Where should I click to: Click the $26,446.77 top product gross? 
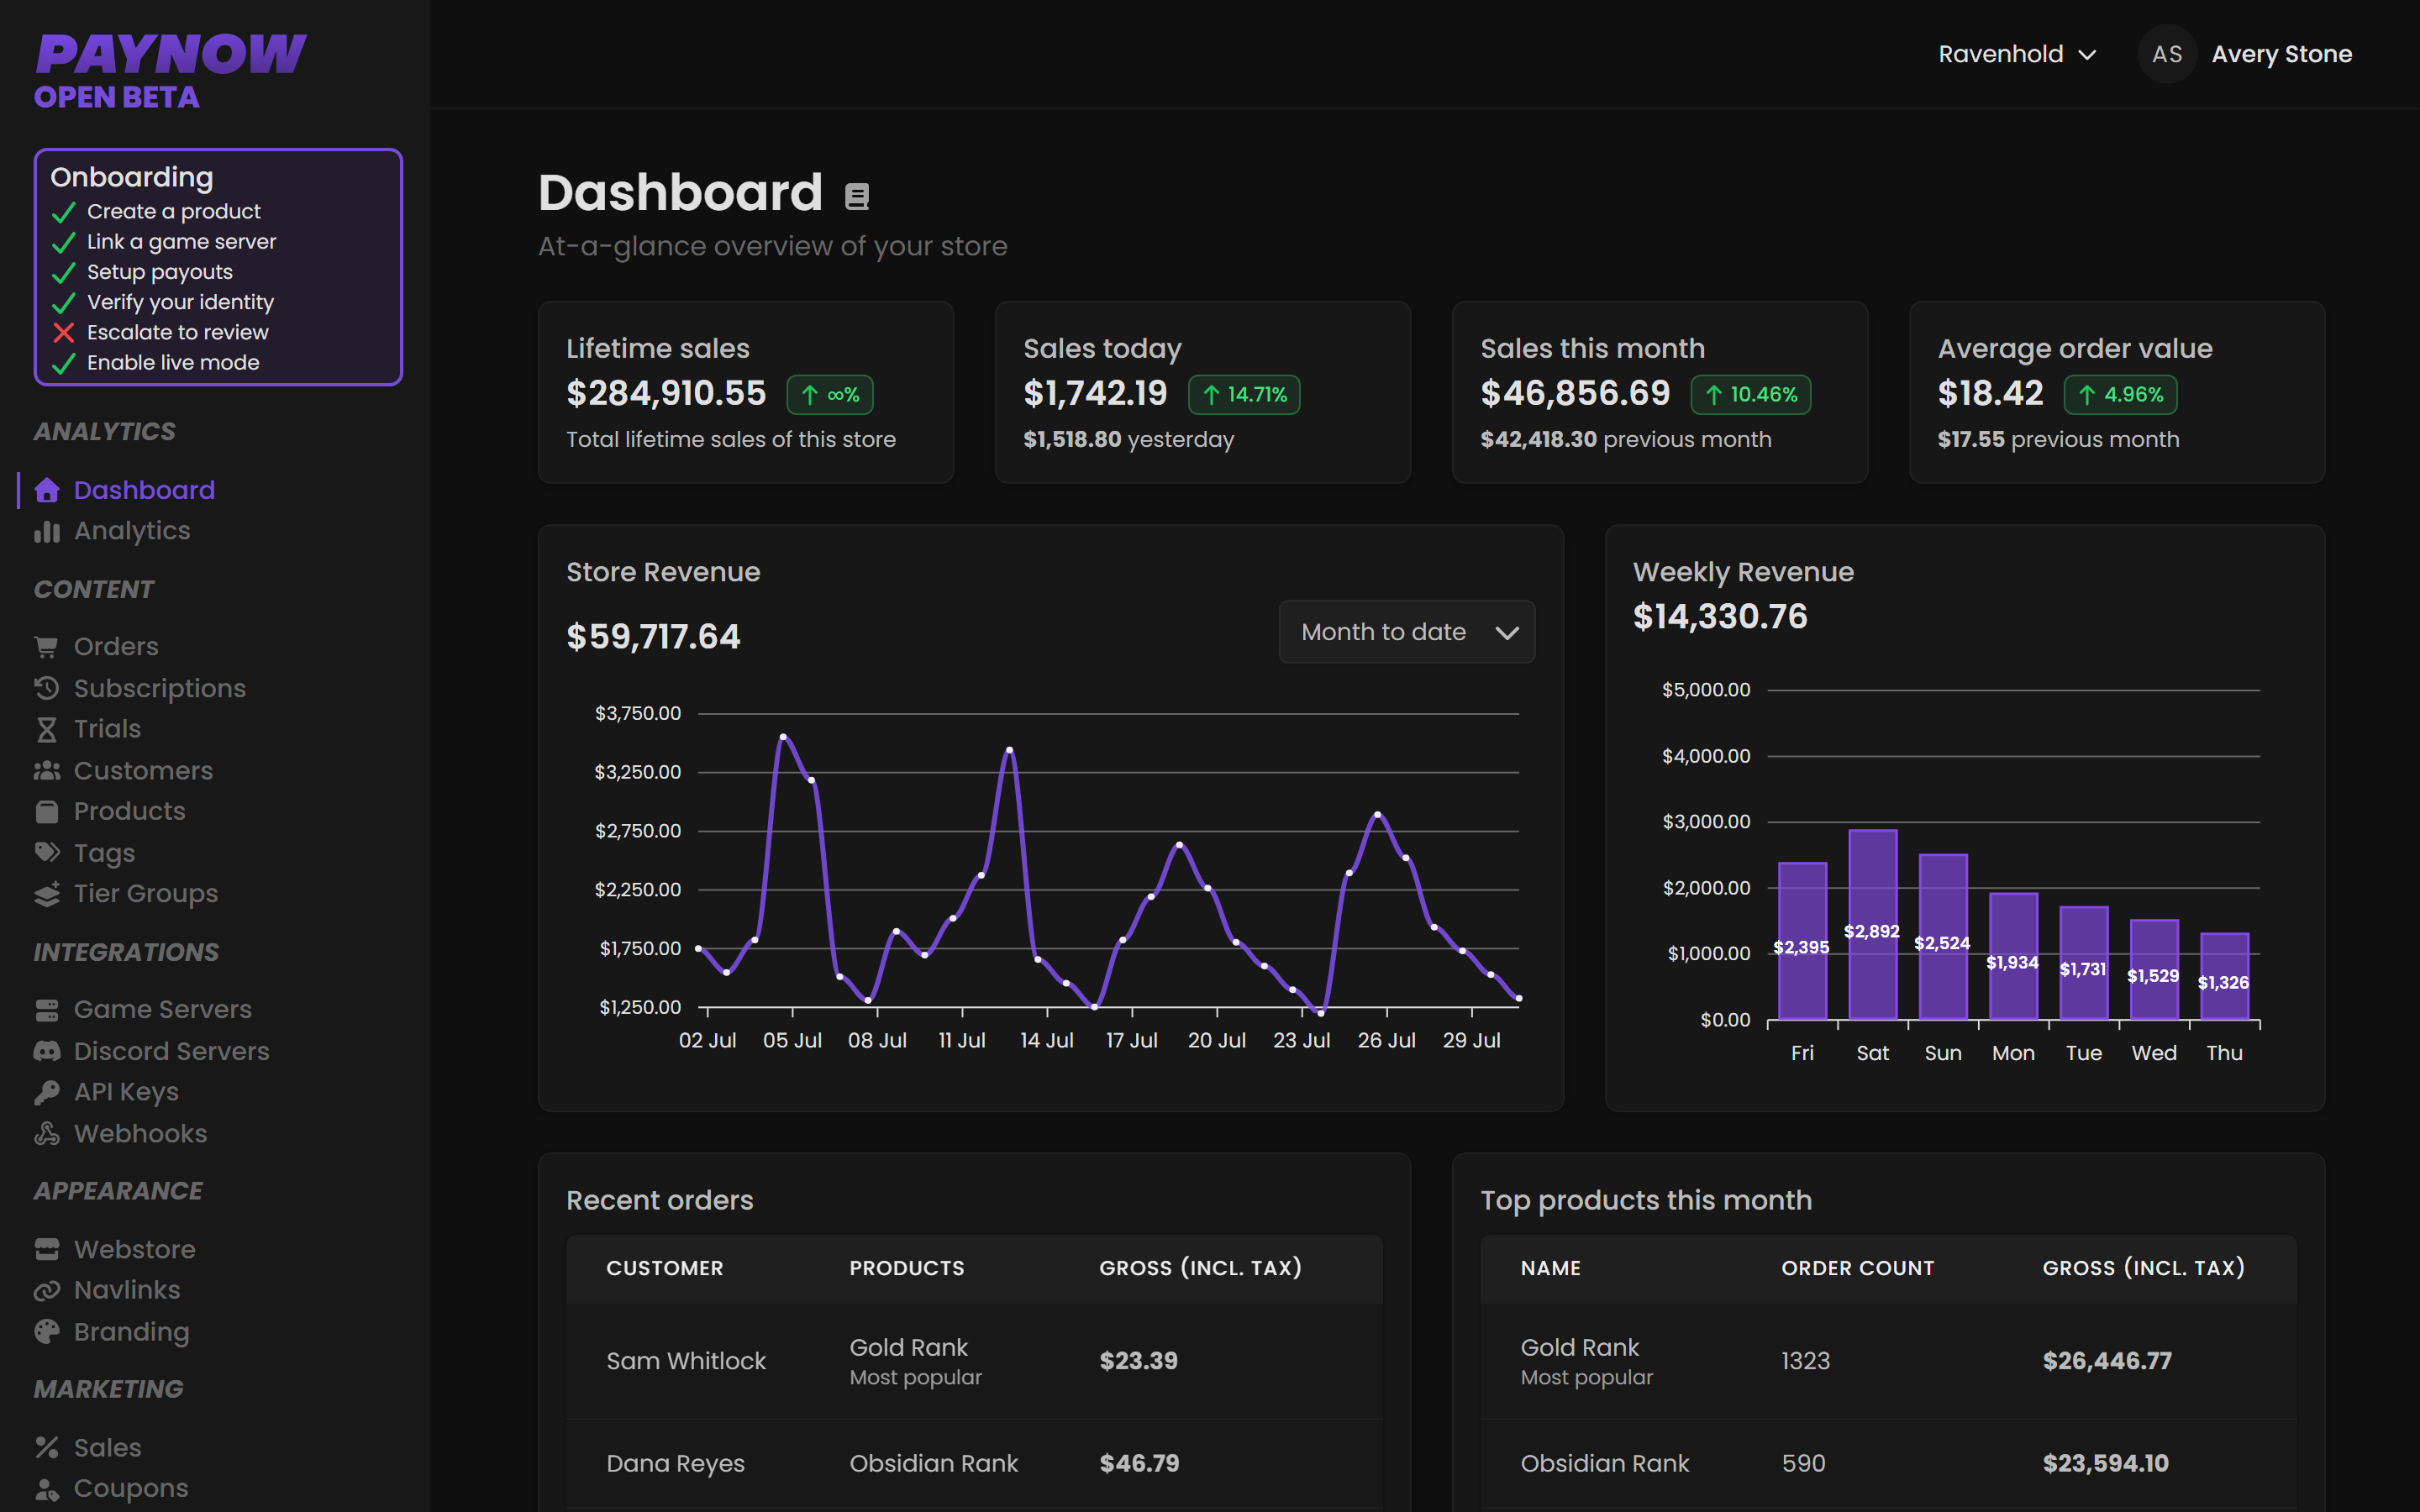(x=2107, y=1361)
